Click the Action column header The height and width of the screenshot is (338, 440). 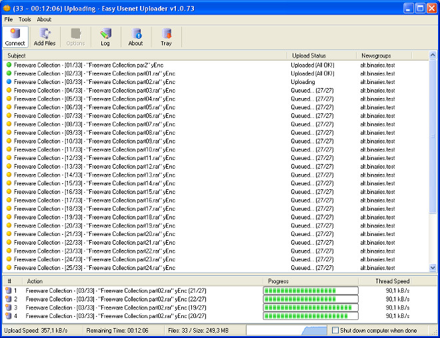pos(143,281)
